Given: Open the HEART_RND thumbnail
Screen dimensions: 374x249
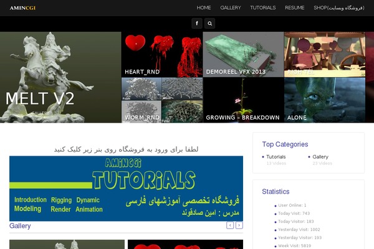Looking at the screenshot, I should (162, 54).
